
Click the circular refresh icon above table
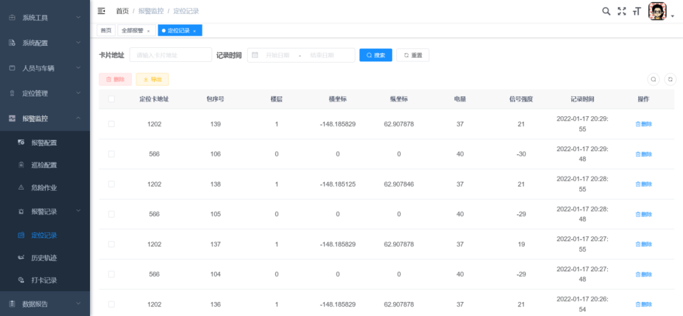(670, 79)
